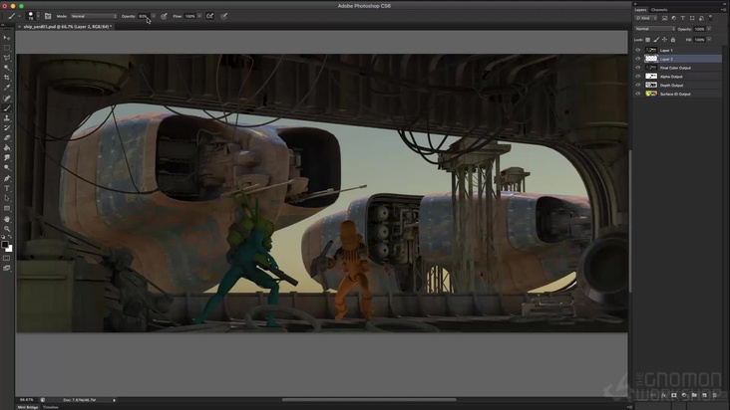Lock all for the layer
The width and height of the screenshot is (730, 410).
point(673,40)
